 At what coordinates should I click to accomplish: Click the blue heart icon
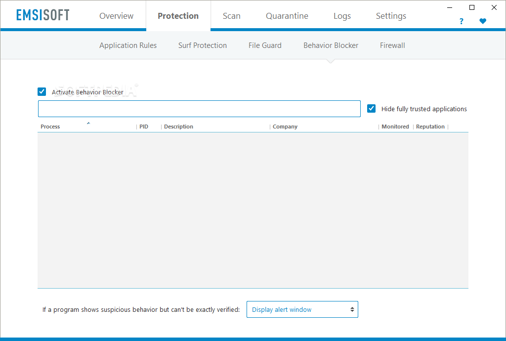[483, 21]
